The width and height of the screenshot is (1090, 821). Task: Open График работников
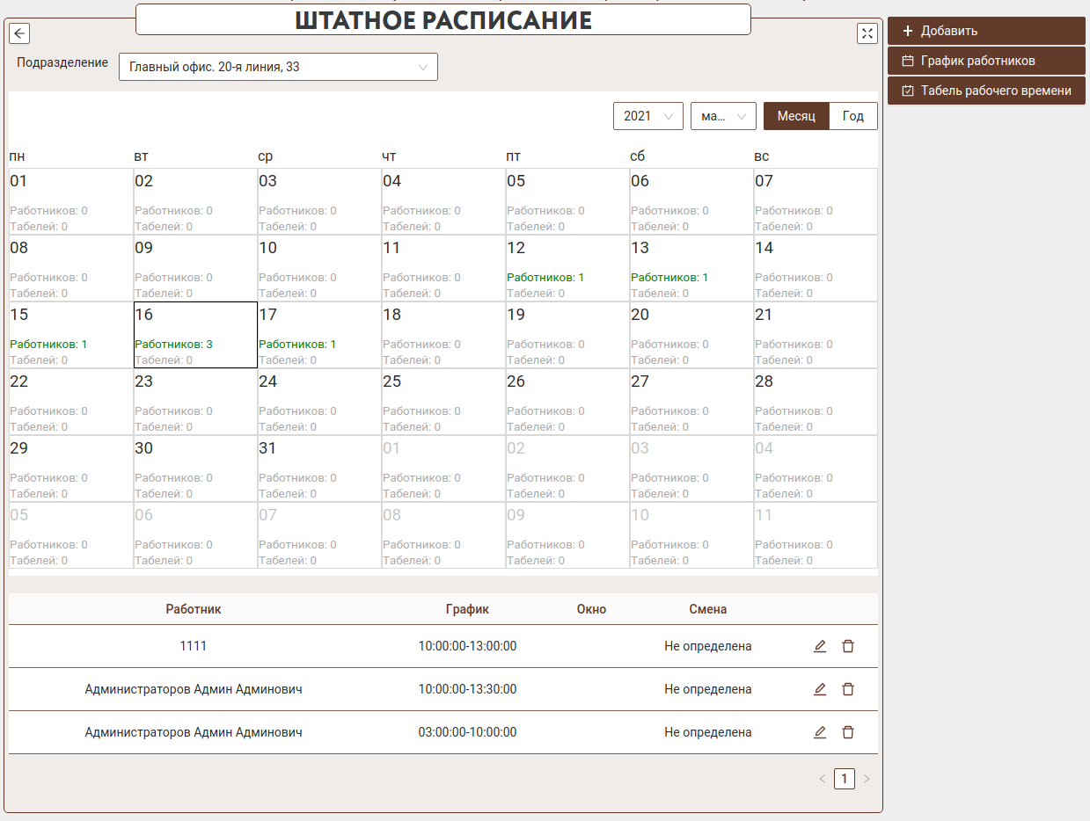click(985, 61)
